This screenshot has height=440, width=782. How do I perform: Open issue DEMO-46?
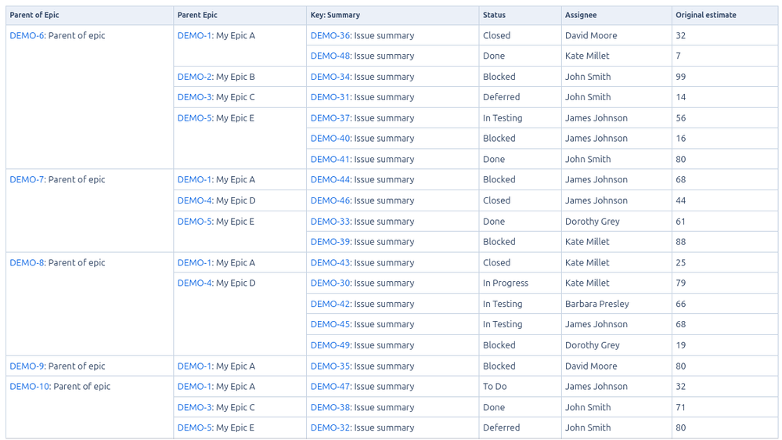[x=330, y=200]
